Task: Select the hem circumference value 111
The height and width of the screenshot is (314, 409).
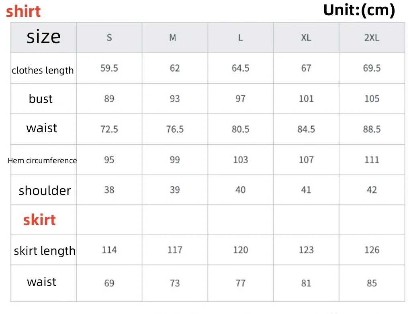Action: point(372,160)
